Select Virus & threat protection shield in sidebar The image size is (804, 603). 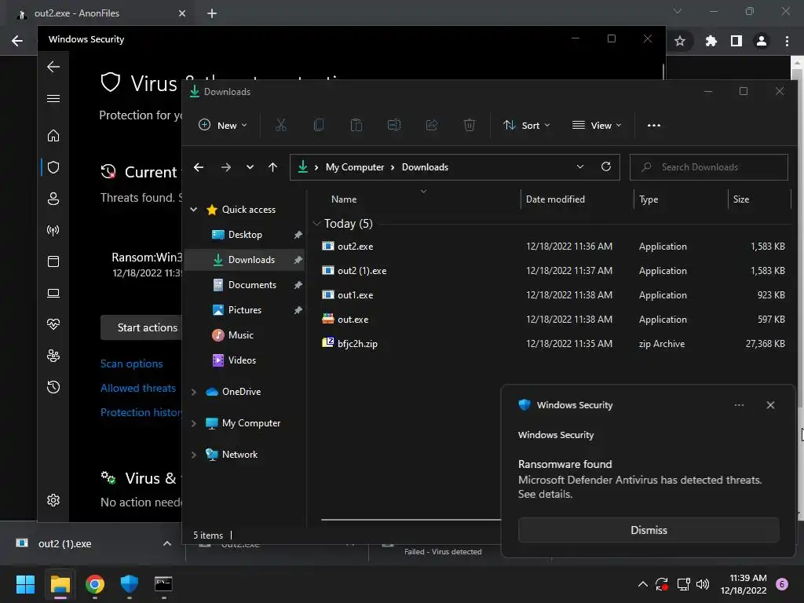(53, 167)
